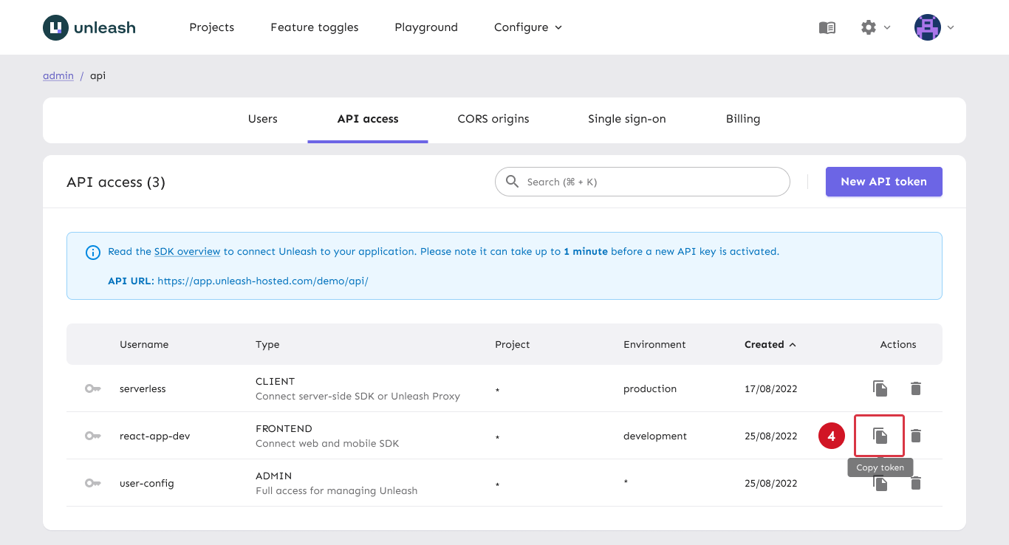Go to Feature toggles page
The height and width of the screenshot is (545, 1009).
coord(315,27)
